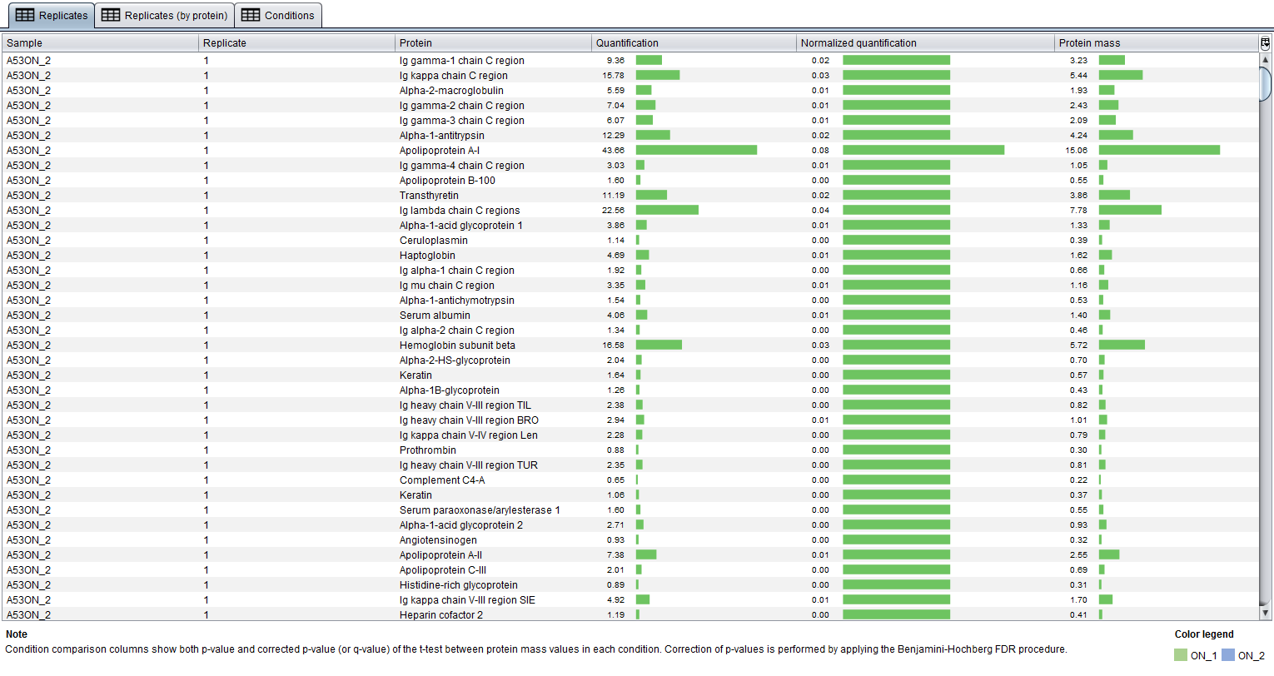
Task: Click the table icon on Conditions tab
Action: click(251, 15)
